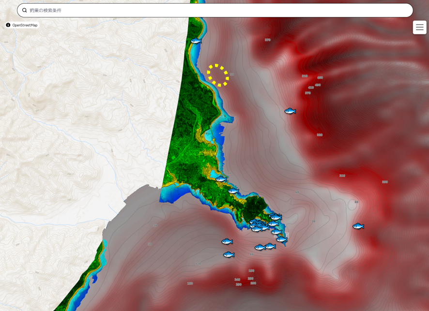Select the fish marker at the cape's southern tip
The width and height of the screenshot is (429, 311).
[x=281, y=239]
